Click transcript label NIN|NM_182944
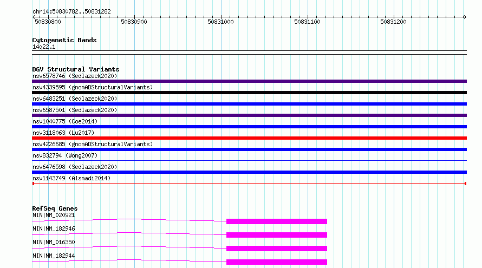482x268 pixels. click(x=54, y=256)
